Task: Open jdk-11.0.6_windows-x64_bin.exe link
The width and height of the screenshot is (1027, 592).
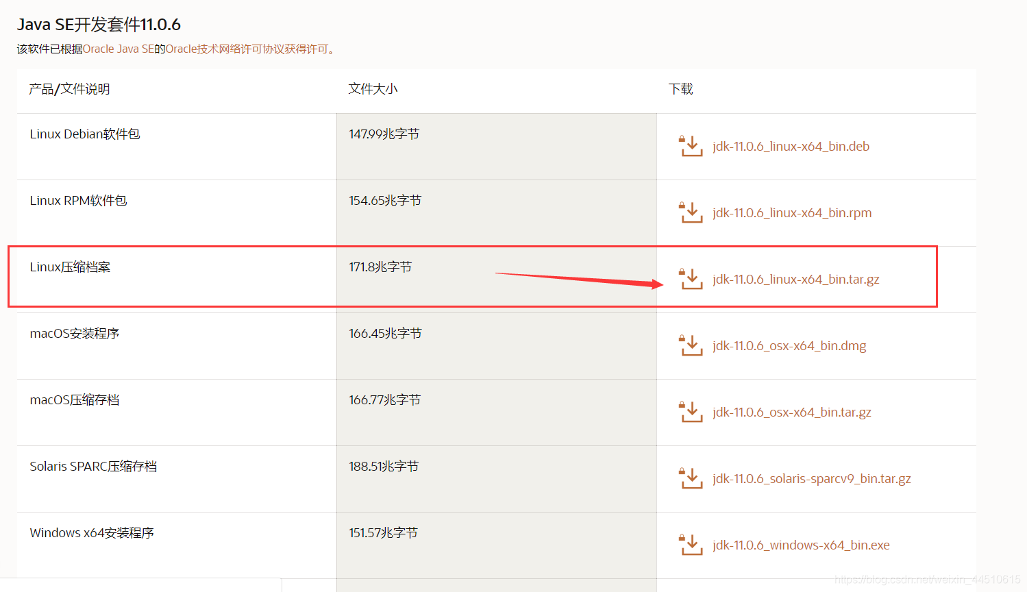Action: (x=801, y=545)
